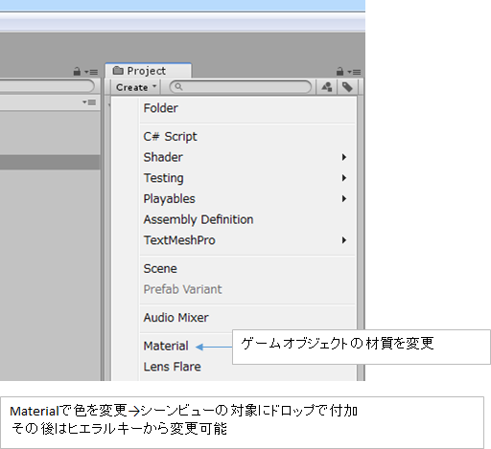Select Lens Flare menu item
The width and height of the screenshot is (491, 449).
pyautogui.click(x=173, y=367)
